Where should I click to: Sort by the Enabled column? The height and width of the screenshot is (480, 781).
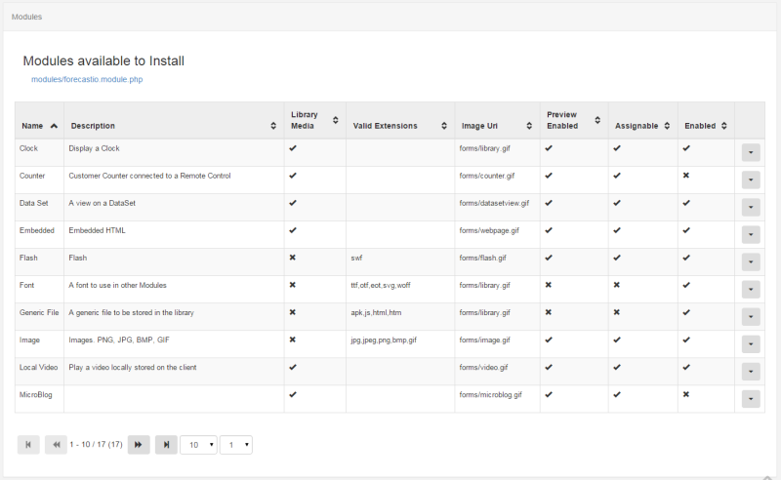724,126
